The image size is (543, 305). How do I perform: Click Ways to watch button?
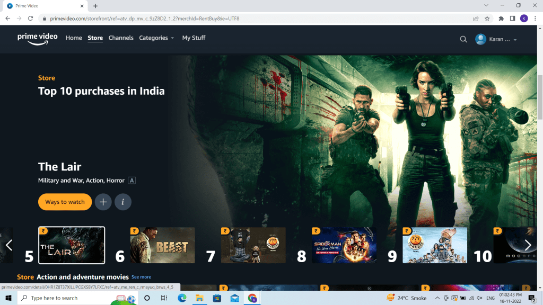(x=65, y=202)
